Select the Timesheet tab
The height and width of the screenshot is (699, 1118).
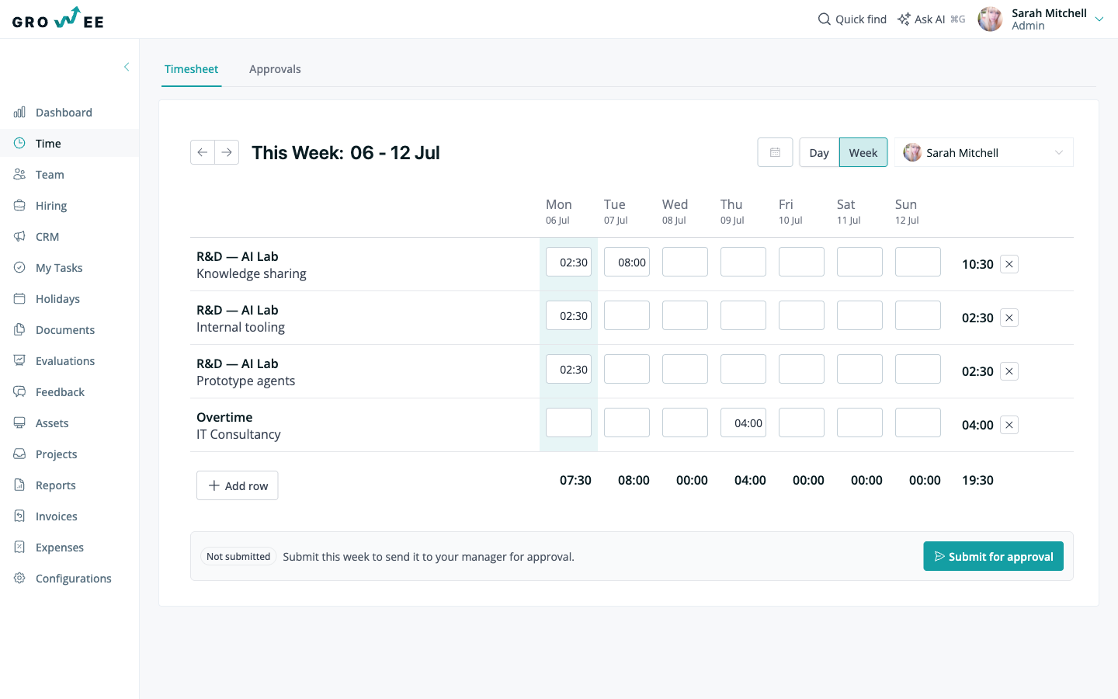pos(191,69)
